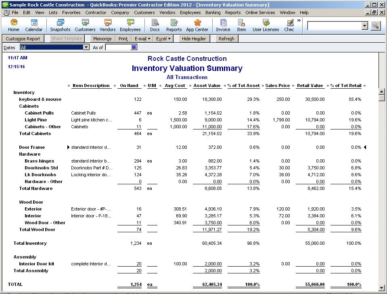
Task: Click into the toolbar search box
Action: click(x=335, y=26)
